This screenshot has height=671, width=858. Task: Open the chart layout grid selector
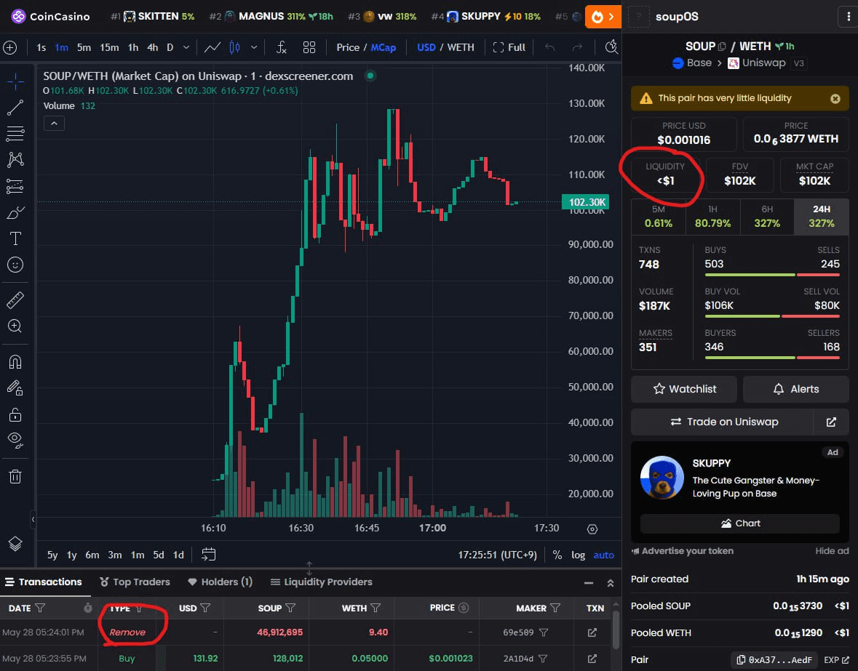tap(309, 47)
